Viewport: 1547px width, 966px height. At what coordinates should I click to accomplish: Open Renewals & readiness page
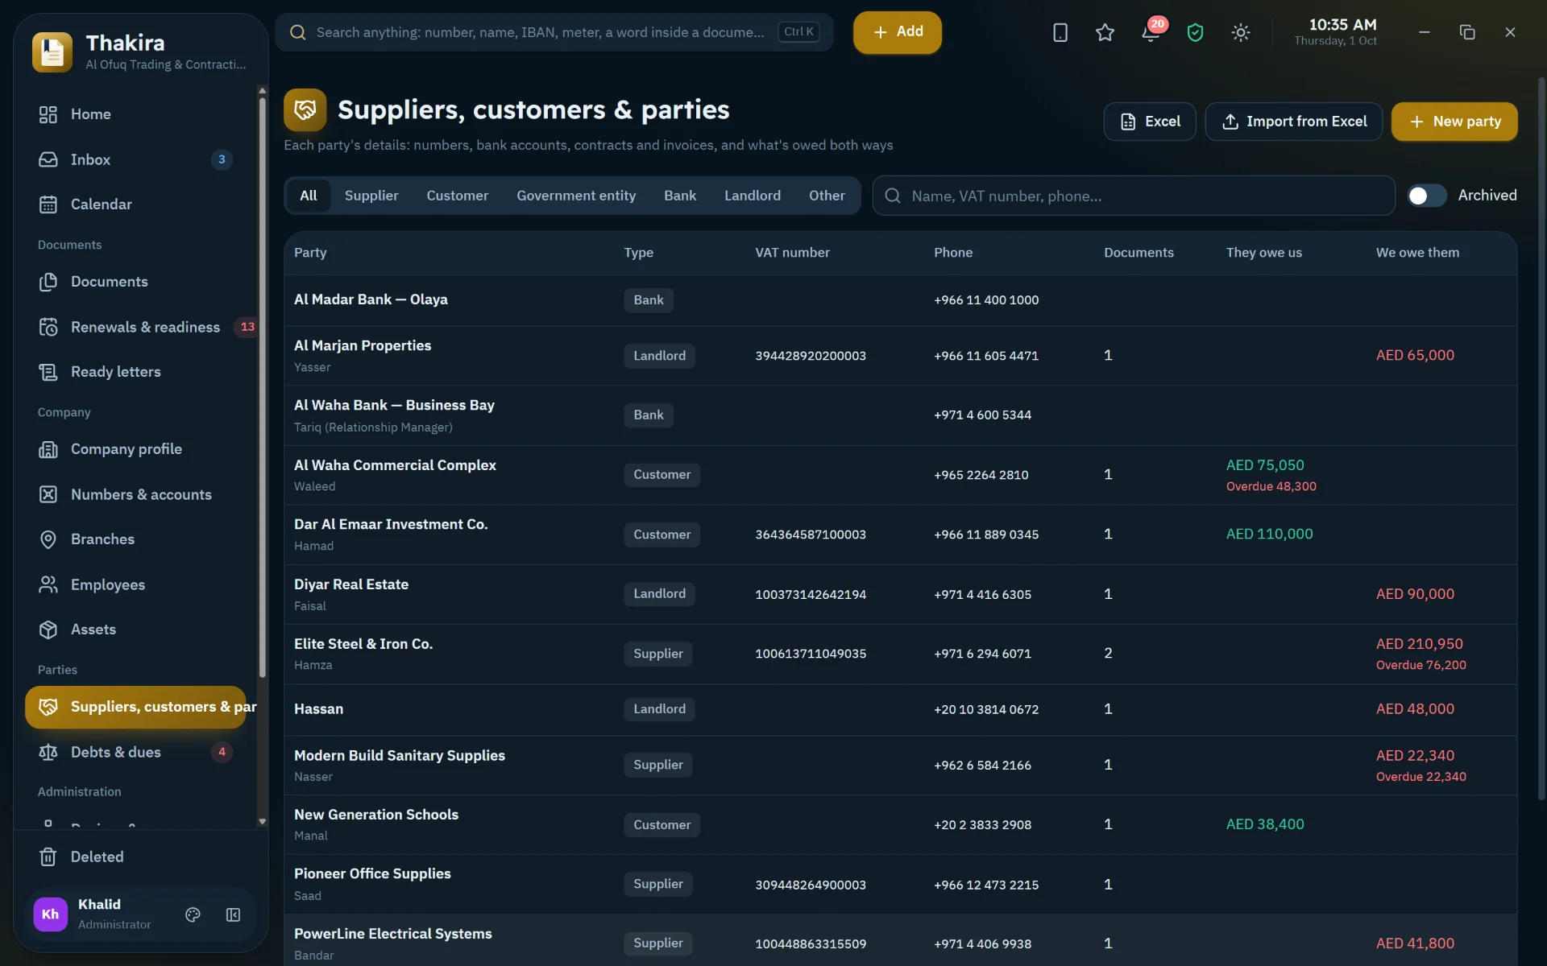(135, 327)
